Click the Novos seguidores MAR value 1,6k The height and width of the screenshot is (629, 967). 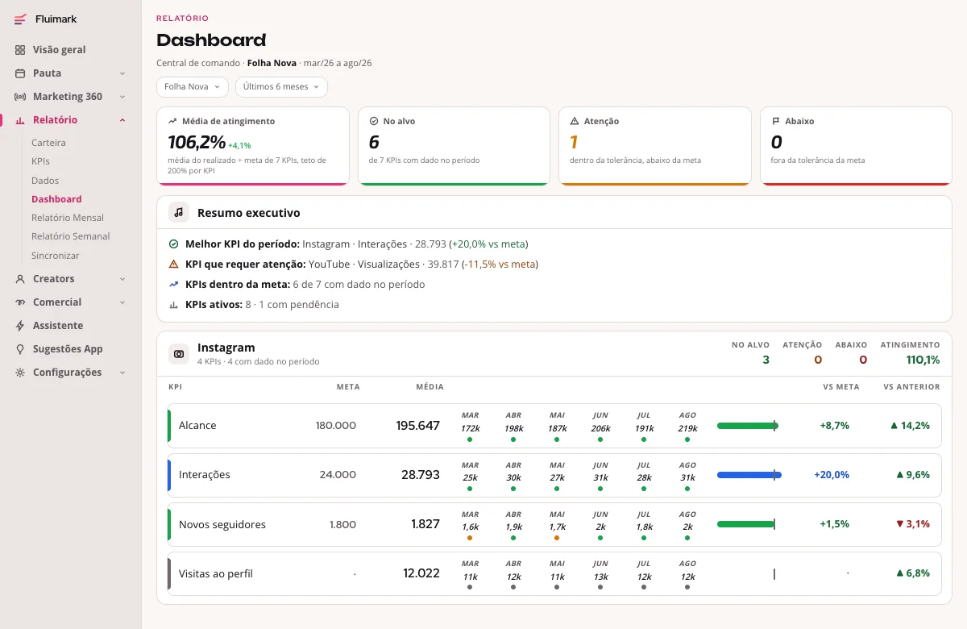470,527
